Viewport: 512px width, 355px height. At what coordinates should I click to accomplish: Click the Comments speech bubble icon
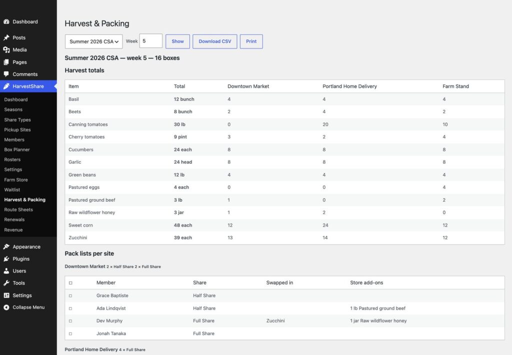pyautogui.click(x=6, y=74)
